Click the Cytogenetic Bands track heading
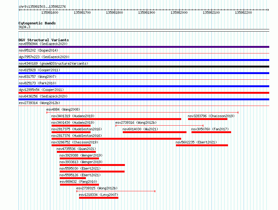 pos(37,23)
